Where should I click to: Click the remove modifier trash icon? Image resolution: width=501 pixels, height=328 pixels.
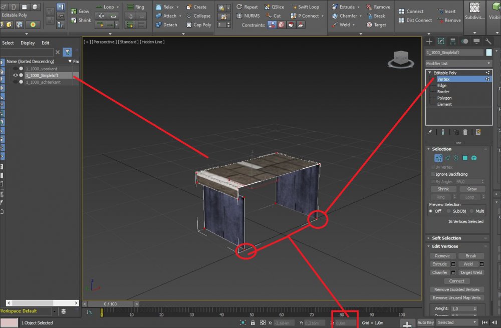465,132
